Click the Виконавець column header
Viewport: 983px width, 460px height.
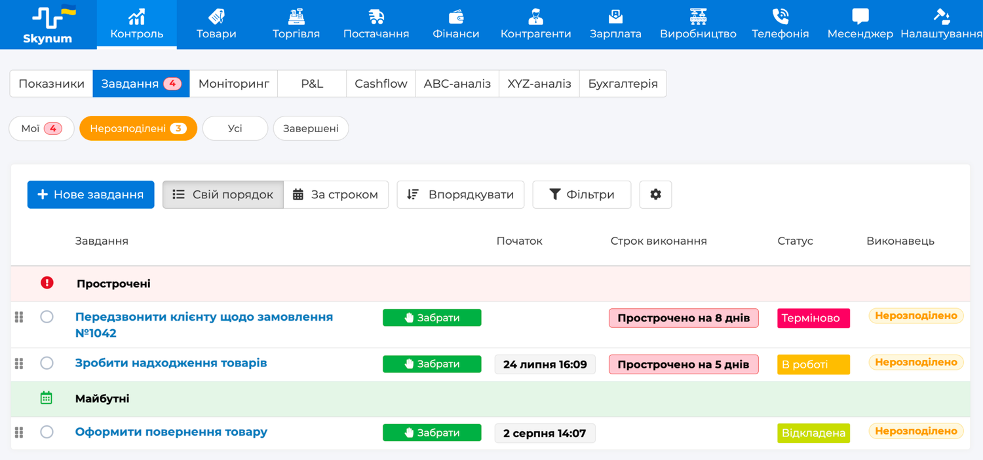pos(900,241)
